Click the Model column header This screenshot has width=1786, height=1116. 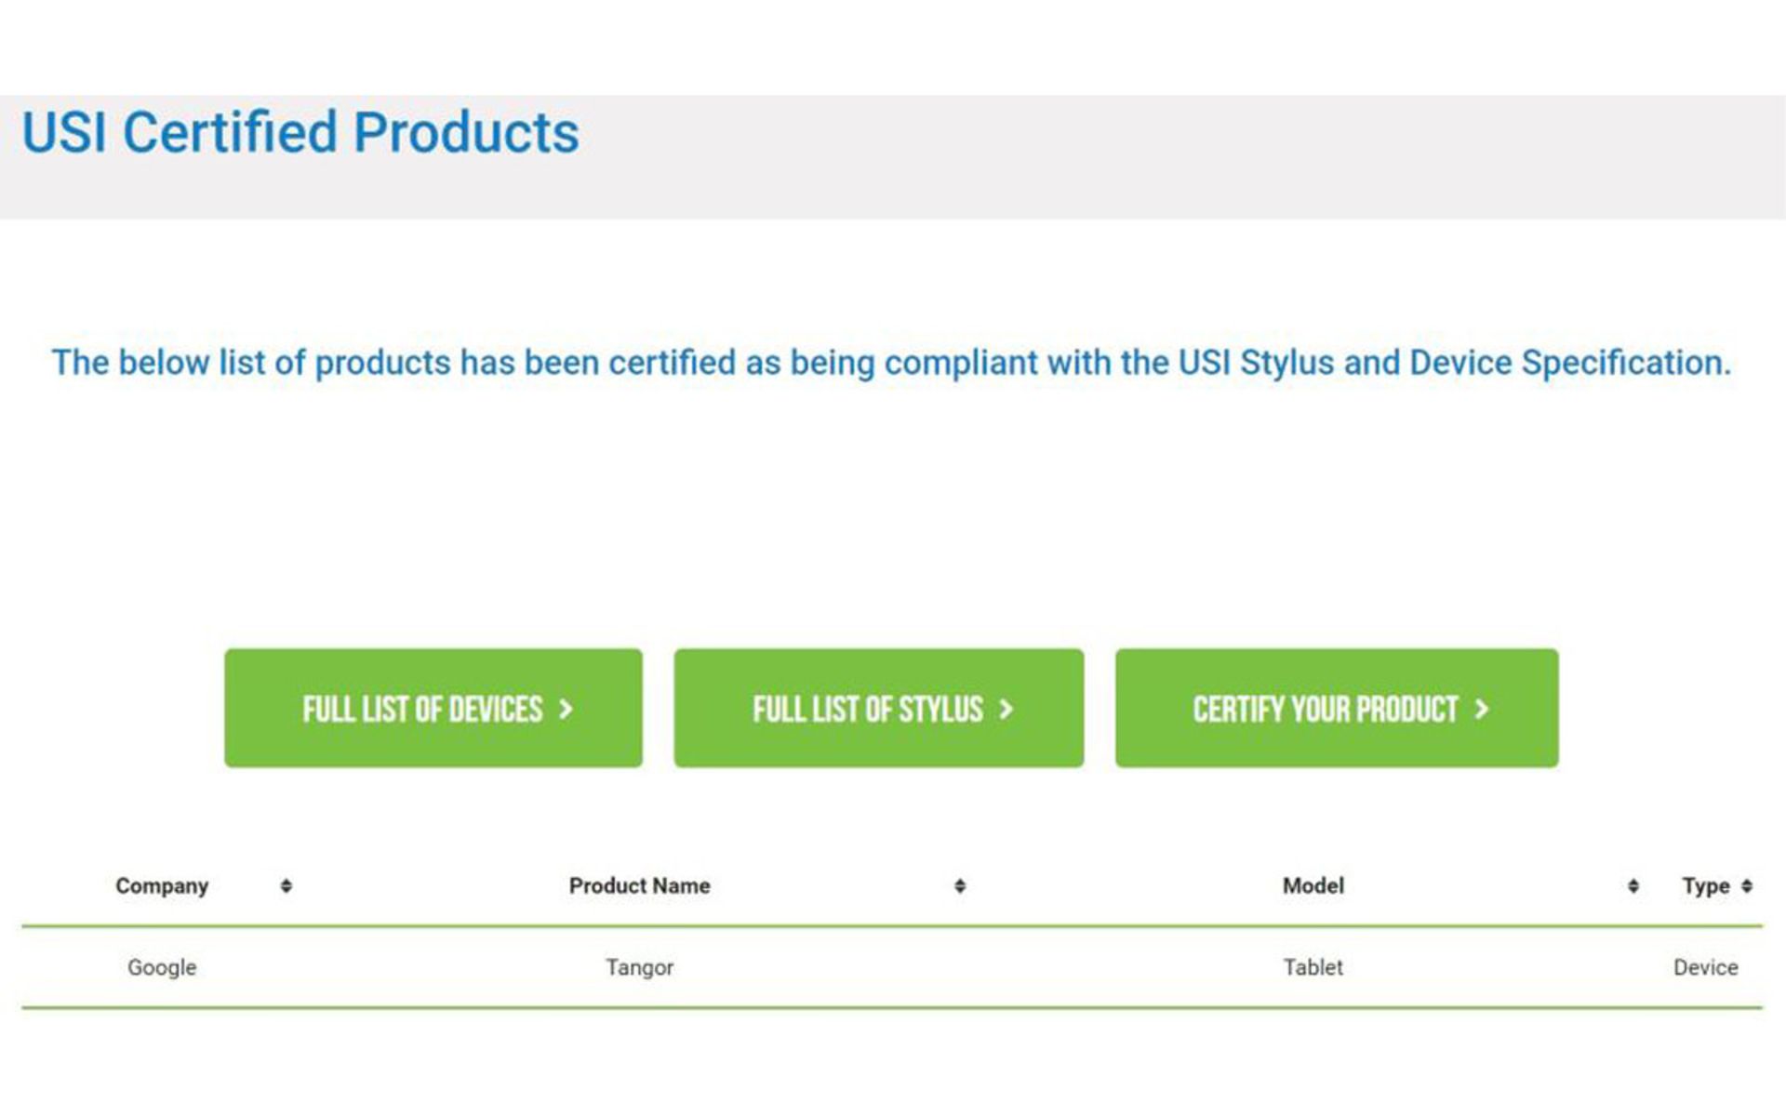pos(1313,886)
